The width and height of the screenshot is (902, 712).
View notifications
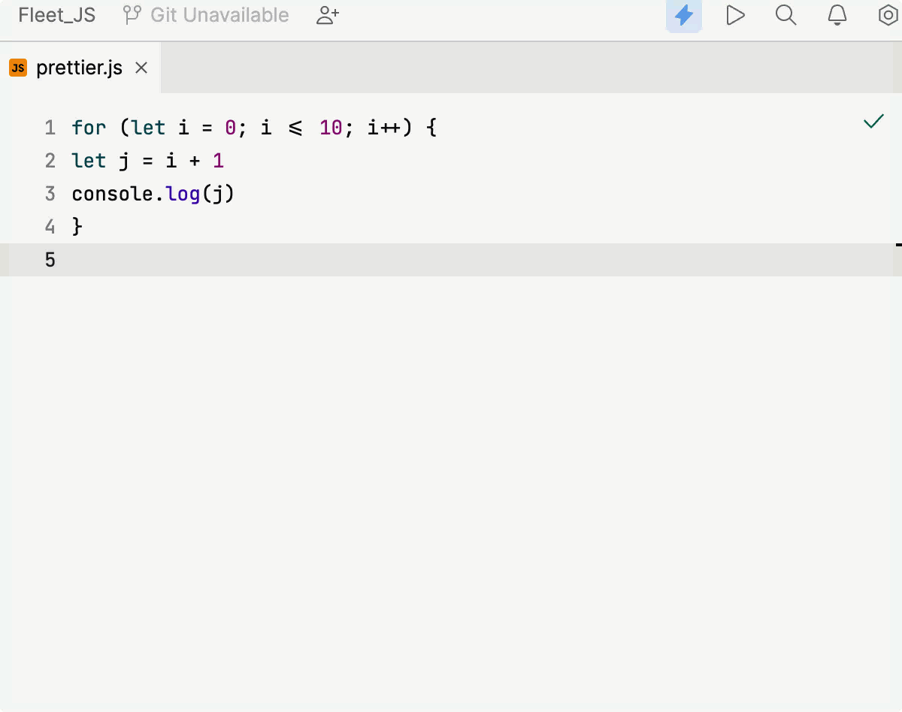[837, 15]
